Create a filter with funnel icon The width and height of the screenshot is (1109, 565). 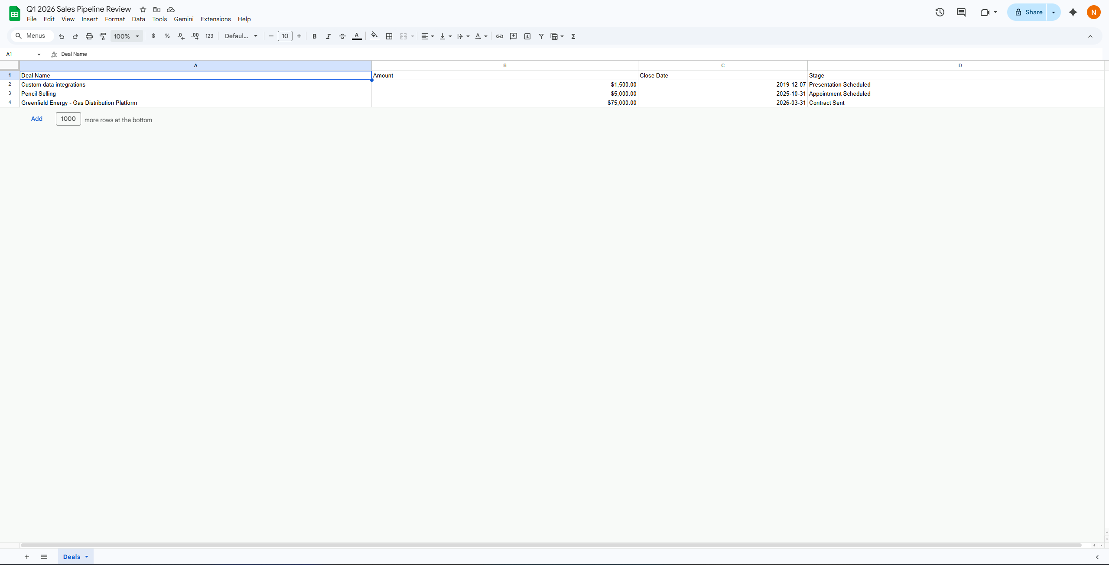click(541, 36)
